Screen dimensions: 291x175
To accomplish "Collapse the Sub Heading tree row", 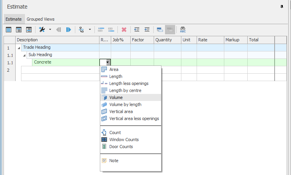I will (x=25, y=55).
